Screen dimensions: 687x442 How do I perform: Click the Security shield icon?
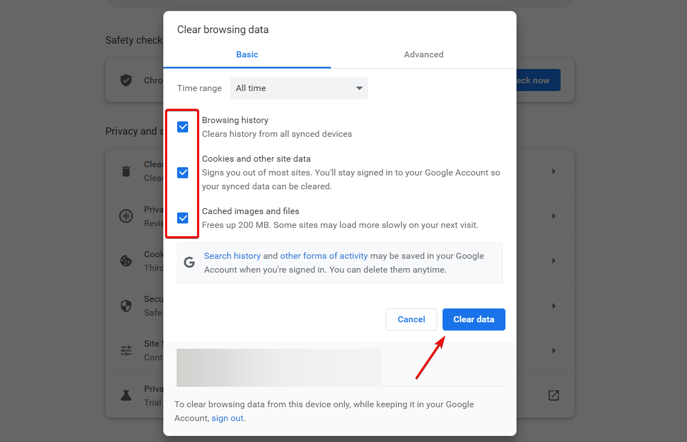point(126,306)
